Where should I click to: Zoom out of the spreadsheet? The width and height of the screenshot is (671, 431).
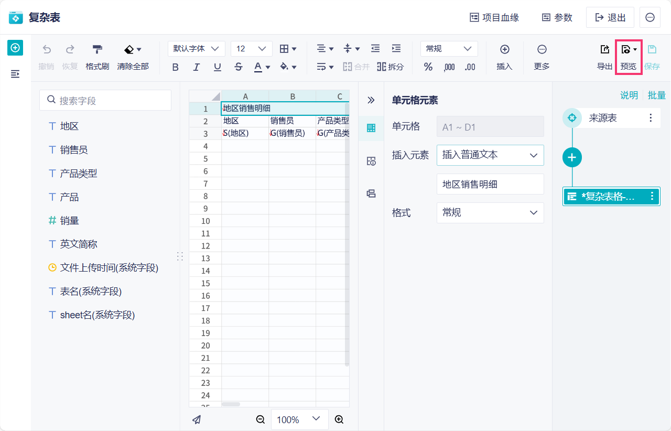point(261,419)
